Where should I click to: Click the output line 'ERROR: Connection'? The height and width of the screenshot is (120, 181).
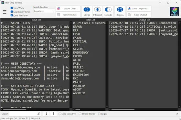click(143, 23)
